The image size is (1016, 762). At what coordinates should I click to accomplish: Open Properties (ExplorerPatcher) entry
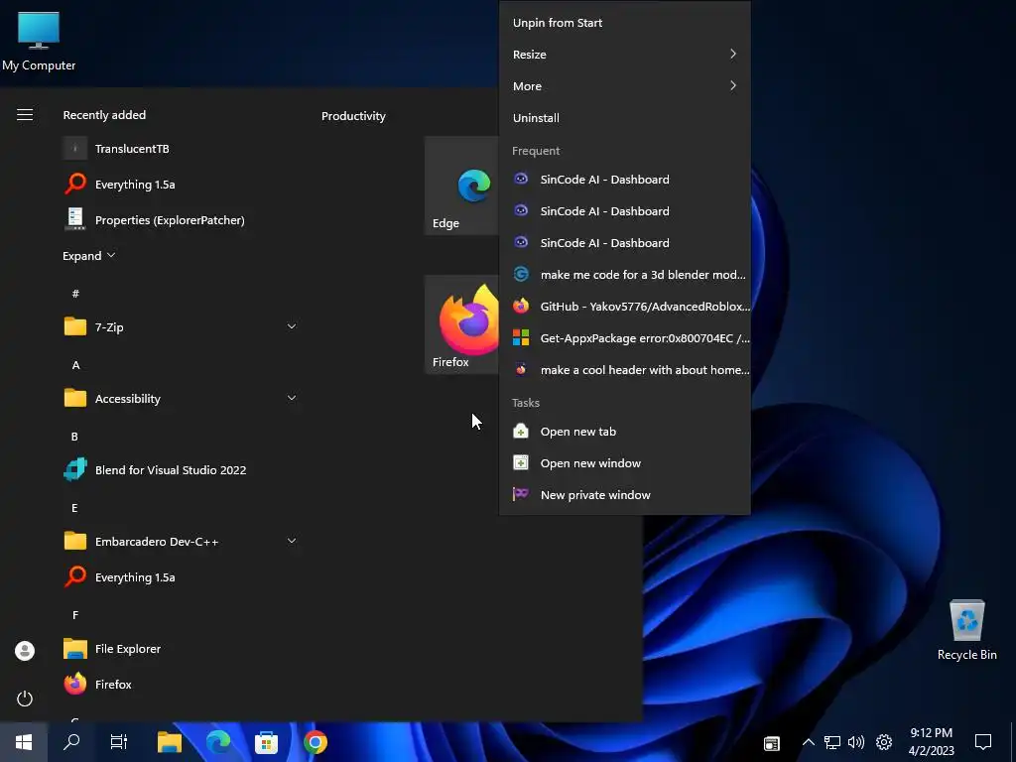(182, 219)
